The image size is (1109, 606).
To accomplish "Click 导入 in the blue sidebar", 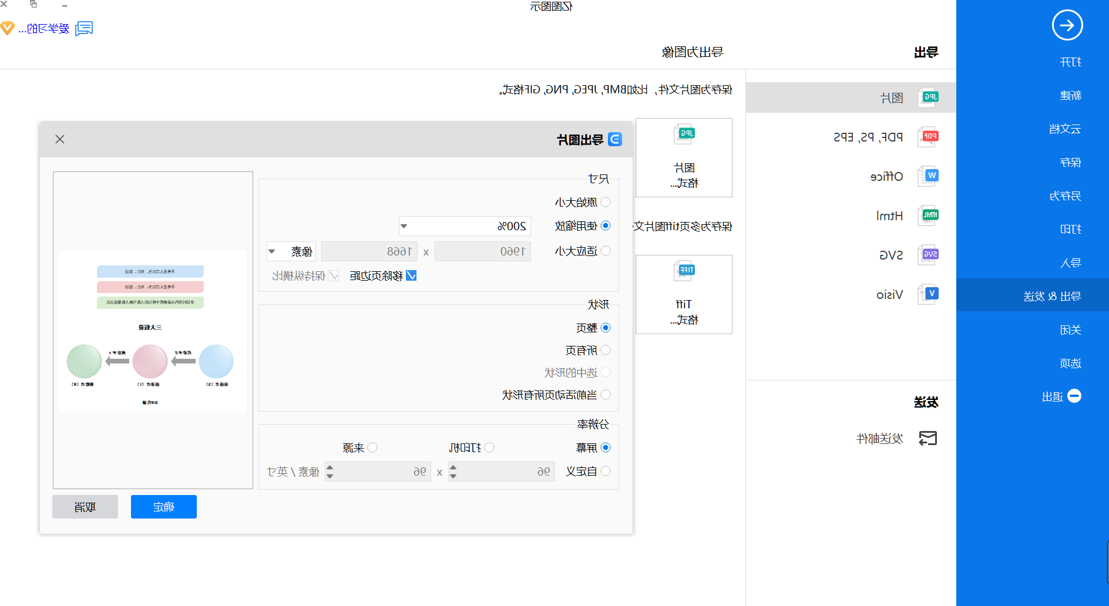I will pos(1070,263).
